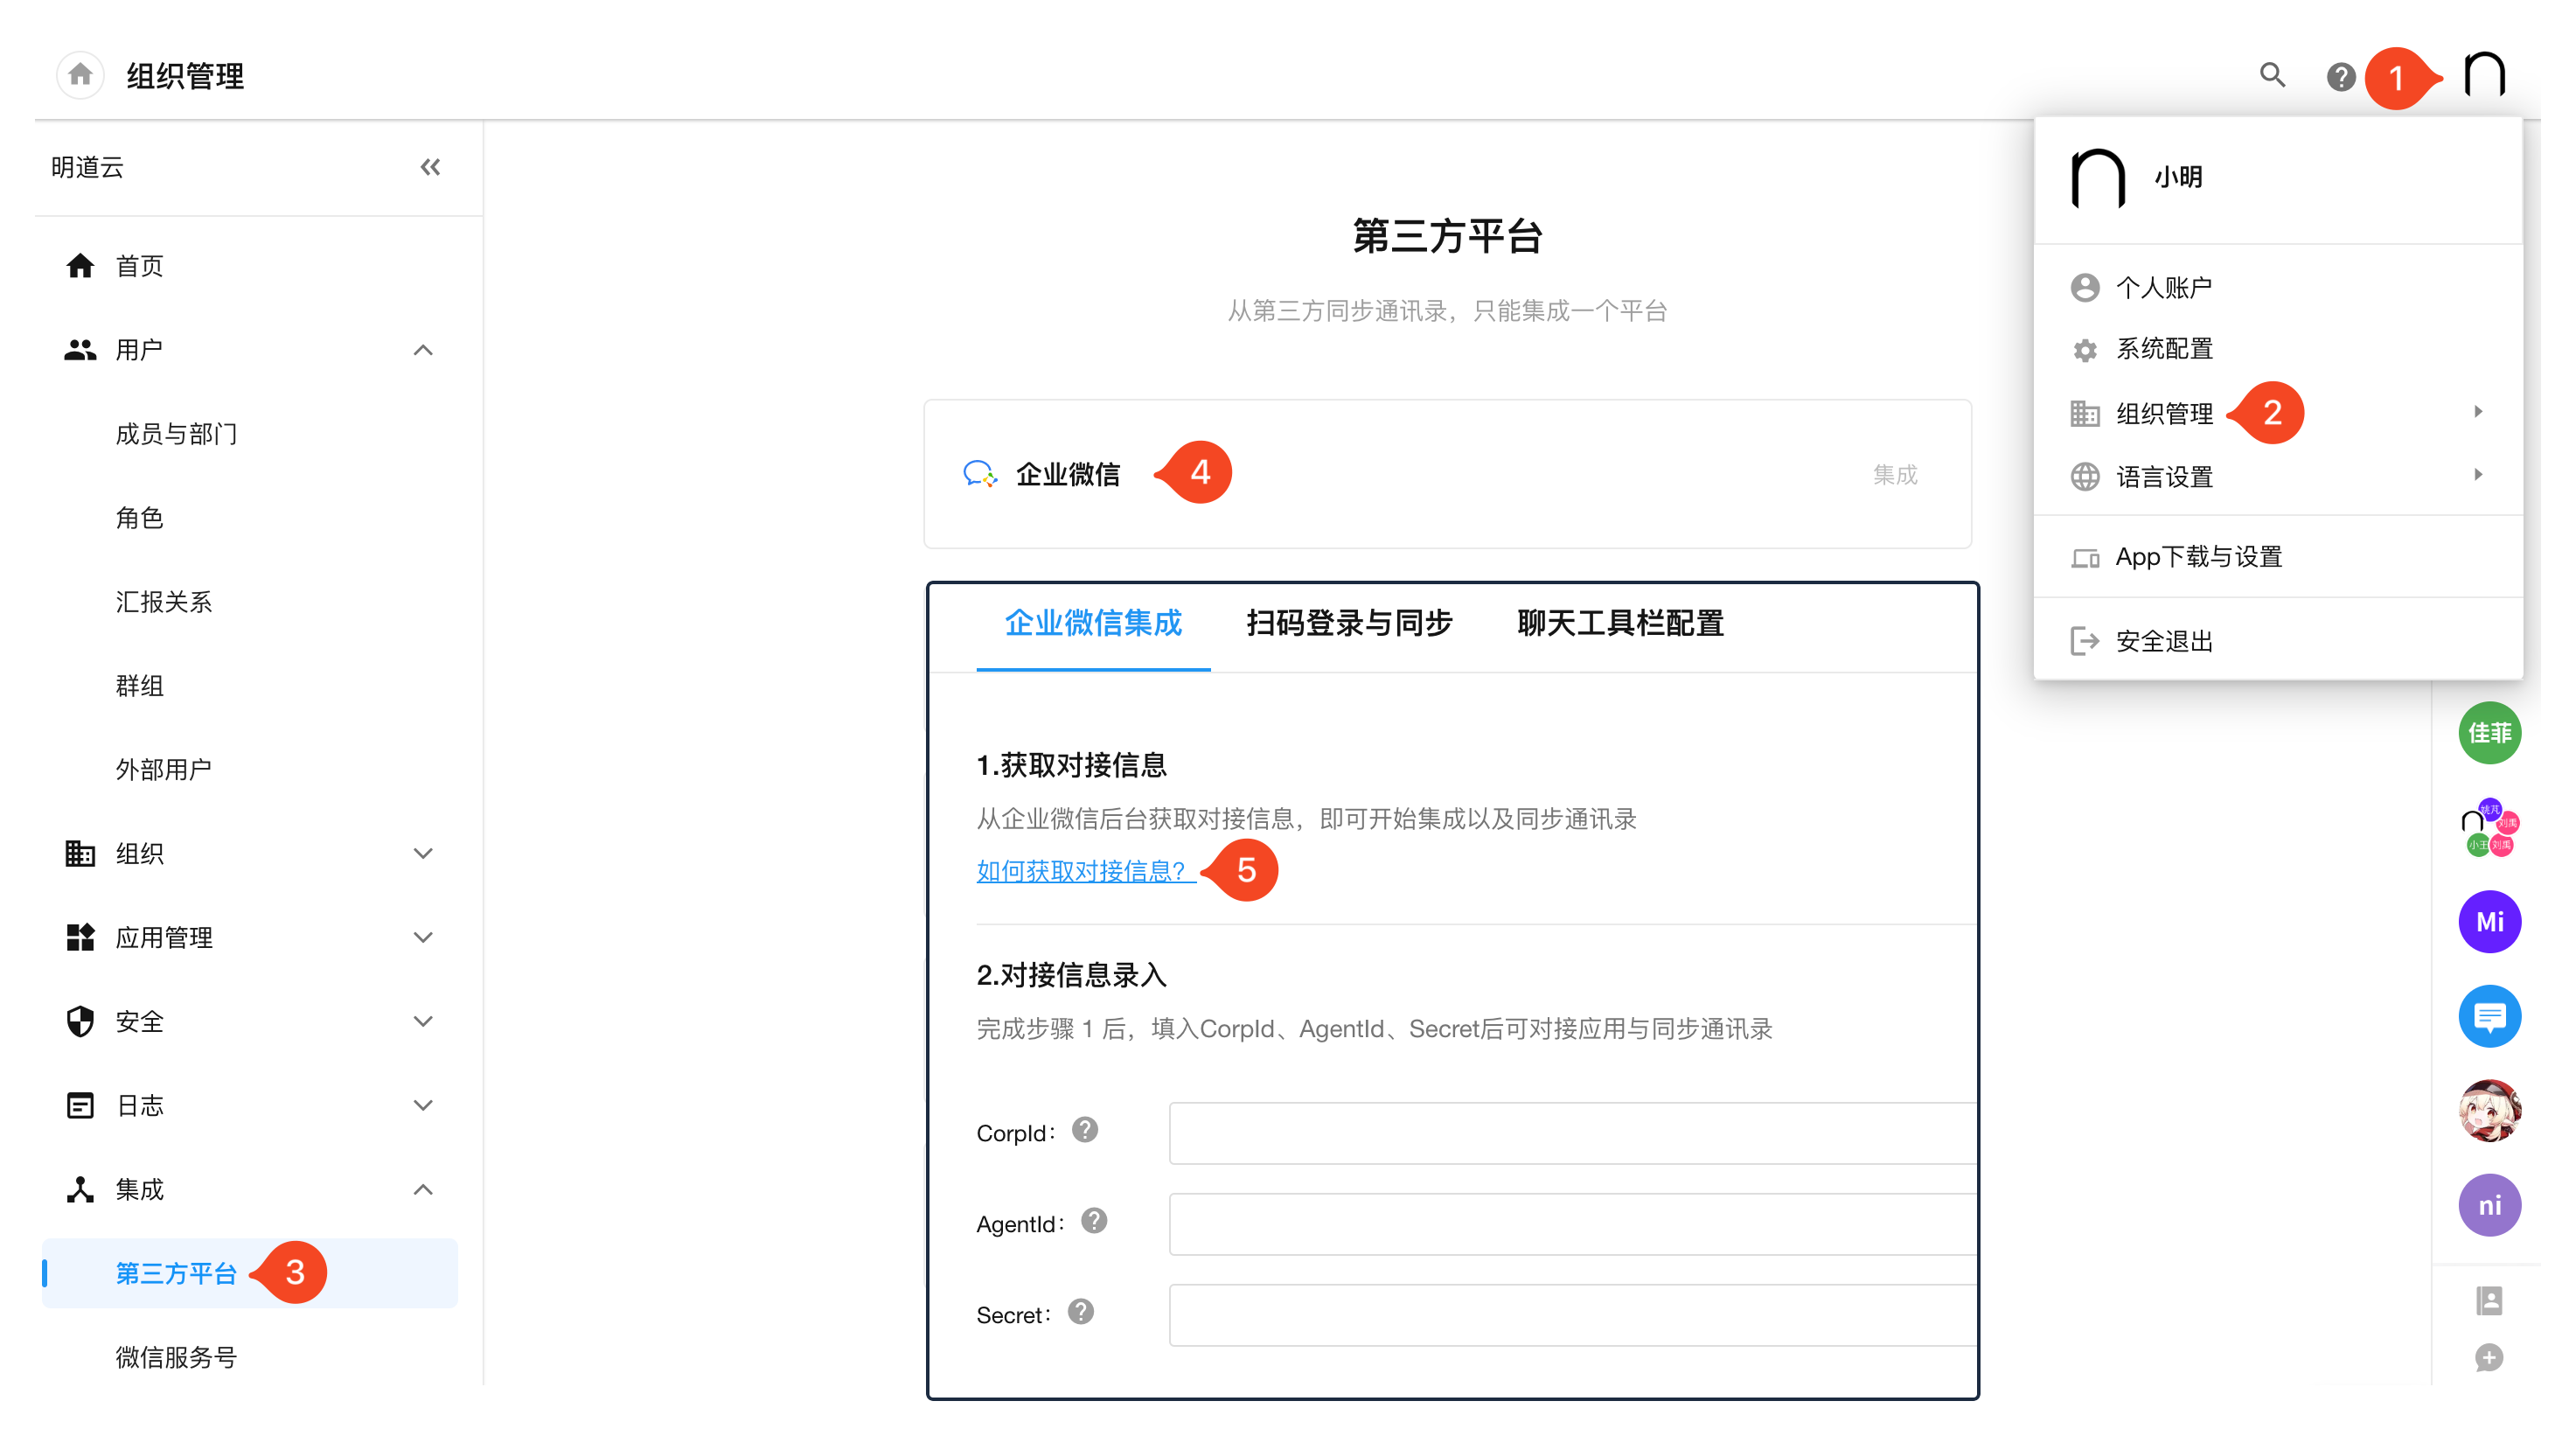Open the purple Mi avatar chat
The height and width of the screenshot is (1436, 2576).
2489,921
